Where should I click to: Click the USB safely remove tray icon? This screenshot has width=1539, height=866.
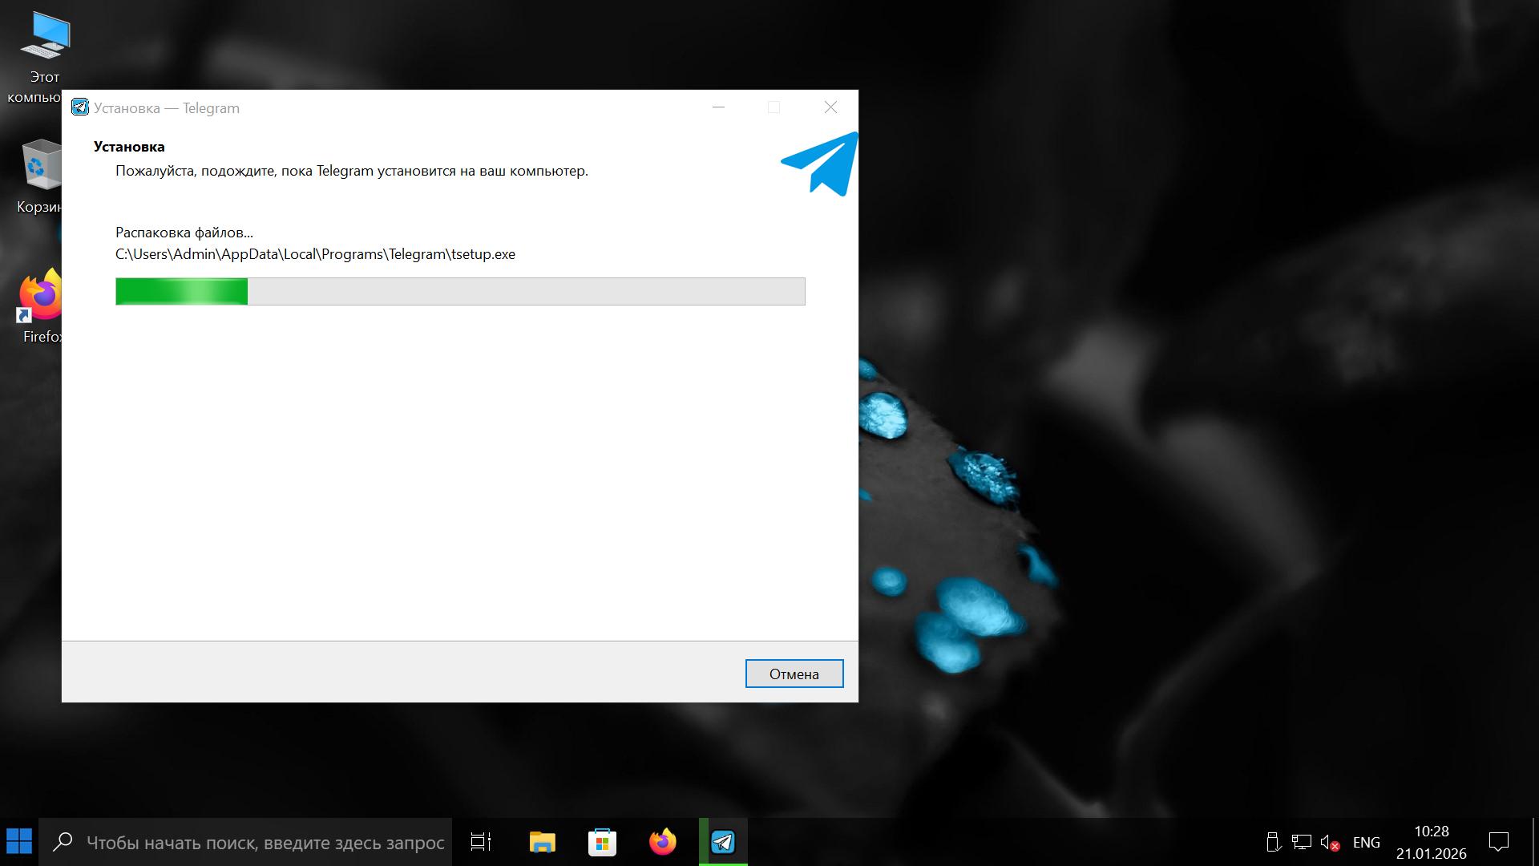[x=1273, y=843]
